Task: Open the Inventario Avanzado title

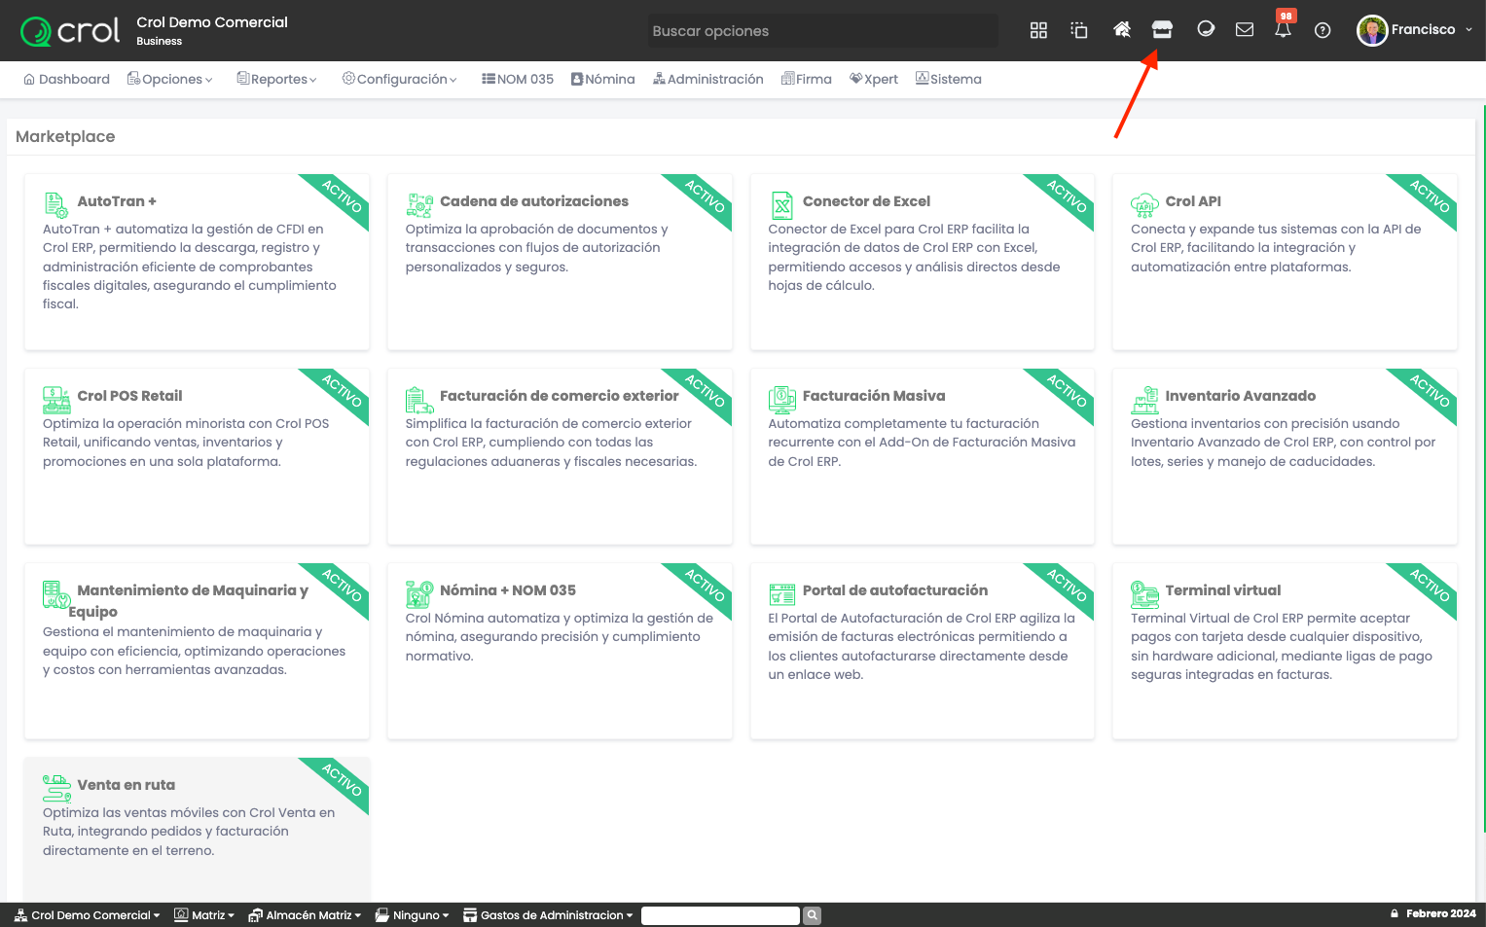Action: point(1241,396)
